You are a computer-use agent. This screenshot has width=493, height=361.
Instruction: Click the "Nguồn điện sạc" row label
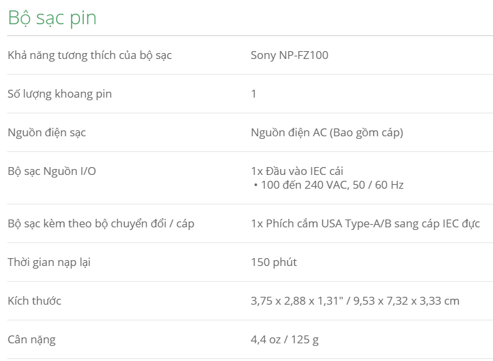[47, 132]
